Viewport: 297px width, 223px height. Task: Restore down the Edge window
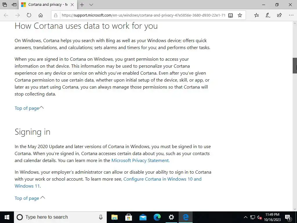click(x=277, y=5)
